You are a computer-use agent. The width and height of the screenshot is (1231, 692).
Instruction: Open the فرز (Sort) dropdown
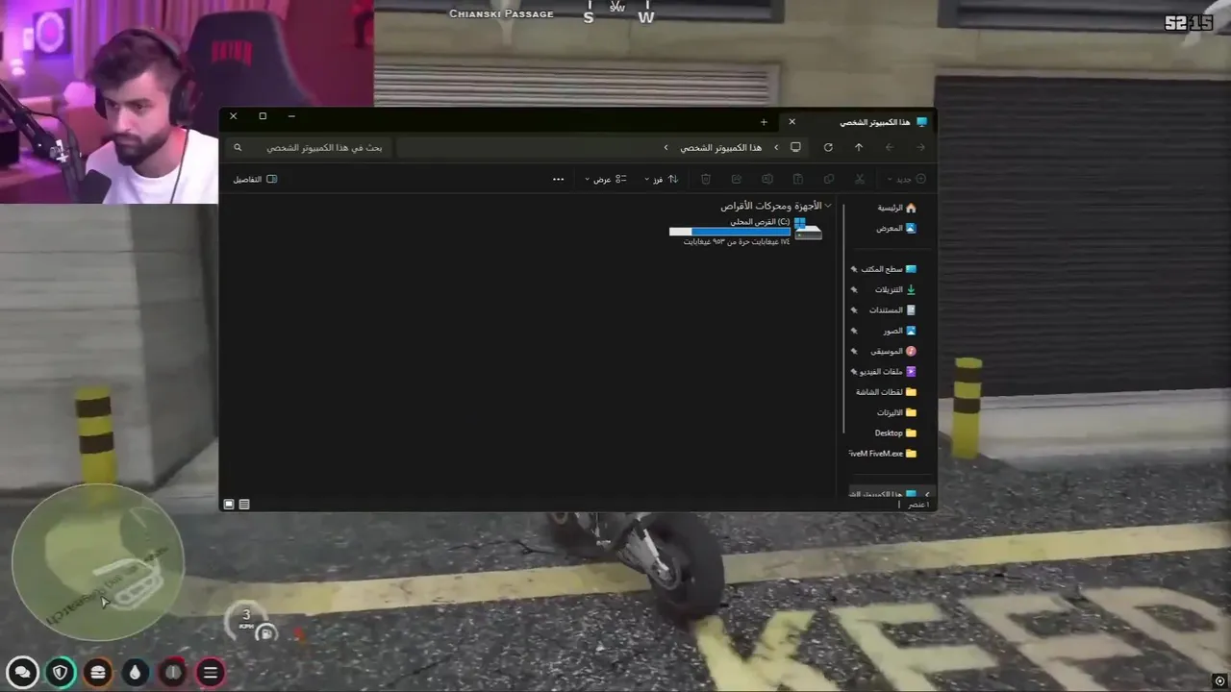point(660,179)
